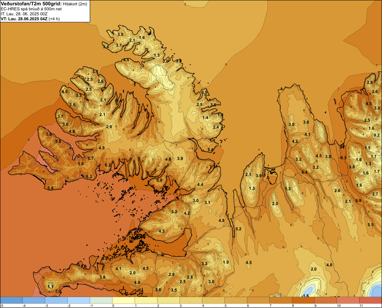
Task: Click the '3.7' temperature value on the map
Action: pyautogui.click(x=60, y=116)
